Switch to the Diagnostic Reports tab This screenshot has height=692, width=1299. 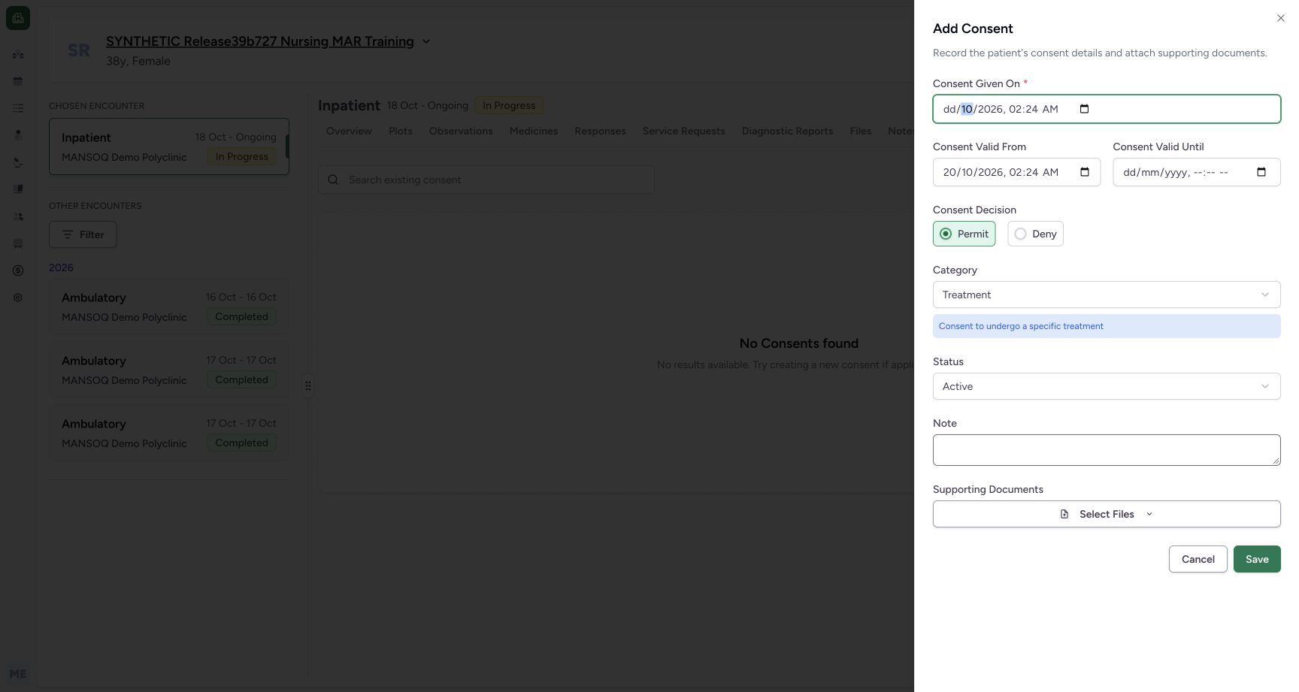coord(787,131)
